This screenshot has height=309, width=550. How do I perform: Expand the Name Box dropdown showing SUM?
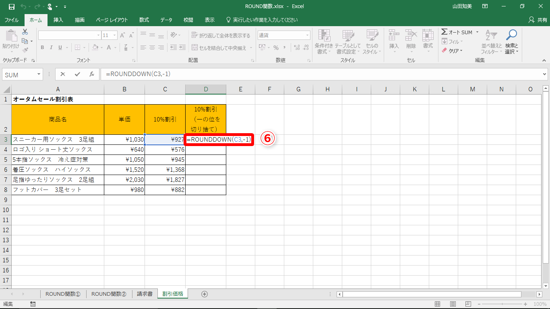(x=39, y=74)
